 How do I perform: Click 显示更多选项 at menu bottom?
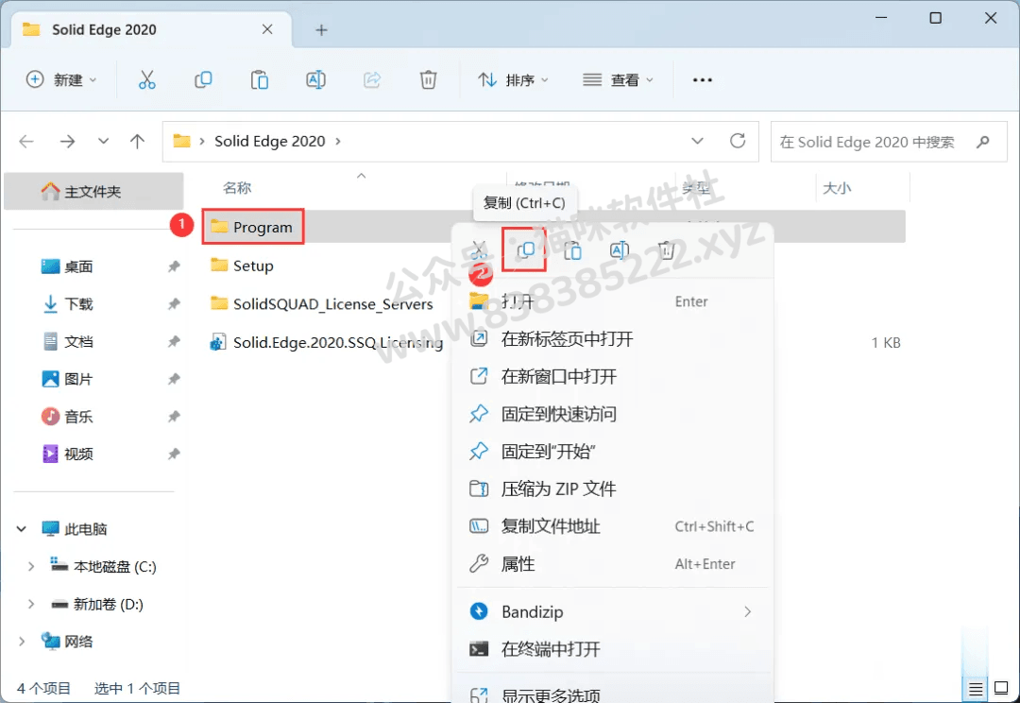[612, 695]
